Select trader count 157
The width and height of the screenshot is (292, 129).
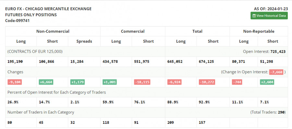click(202, 123)
